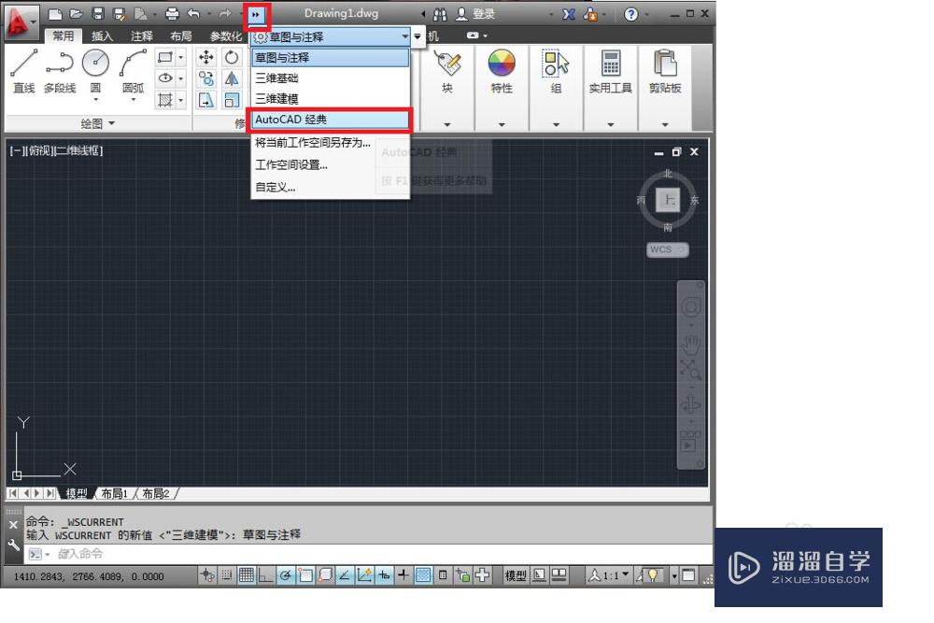Viewport: 934px width, 623px height.
Task: Switch to the 常用 ribbon tab
Action: tap(64, 35)
